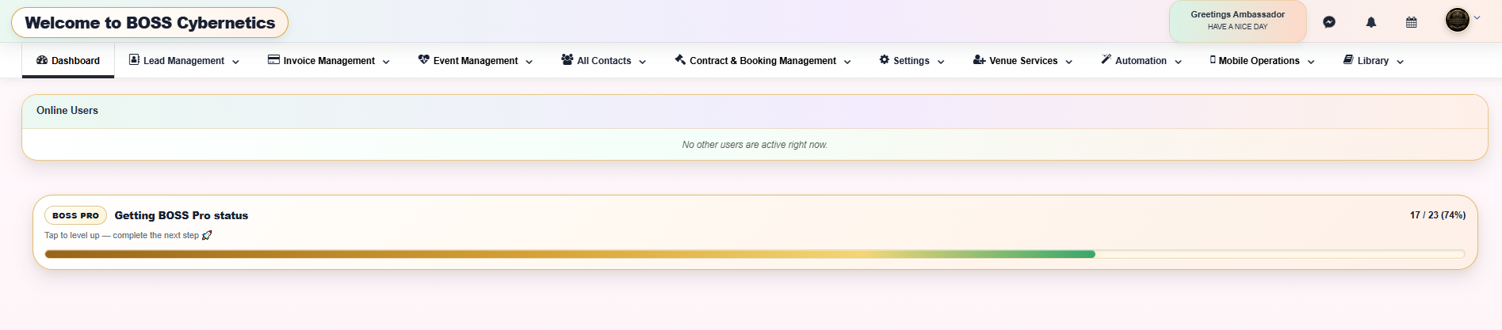Expand the profile avatar dropdown arrow
The width and height of the screenshot is (1502, 330).
pyautogui.click(x=1477, y=17)
